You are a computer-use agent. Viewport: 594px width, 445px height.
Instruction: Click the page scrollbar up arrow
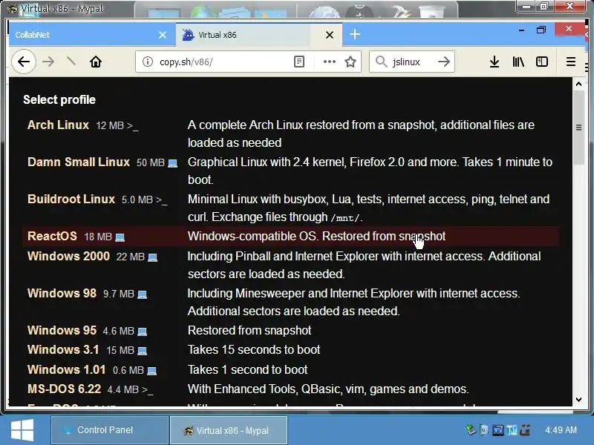(578, 84)
